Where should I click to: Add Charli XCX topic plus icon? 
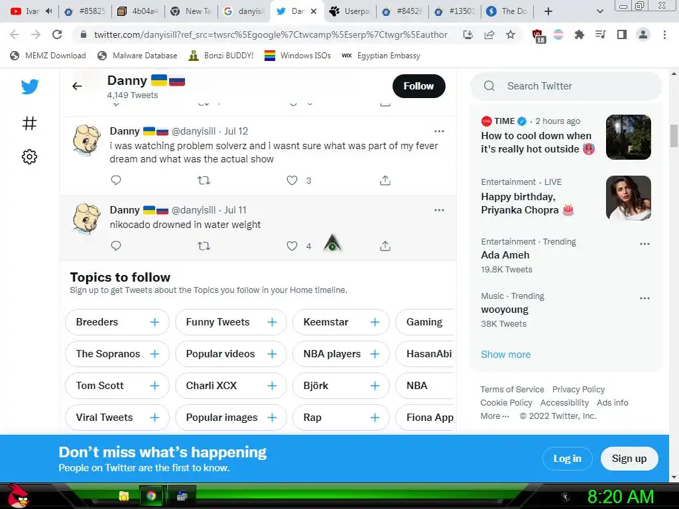tap(272, 386)
